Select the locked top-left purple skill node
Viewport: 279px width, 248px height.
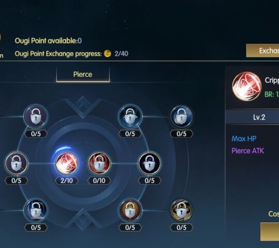tap(36, 117)
